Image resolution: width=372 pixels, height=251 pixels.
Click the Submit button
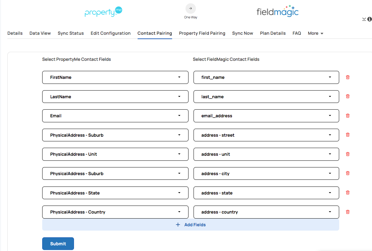tap(58, 244)
